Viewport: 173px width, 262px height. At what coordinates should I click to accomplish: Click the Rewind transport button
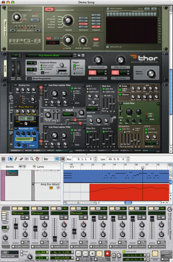tap(78, 253)
